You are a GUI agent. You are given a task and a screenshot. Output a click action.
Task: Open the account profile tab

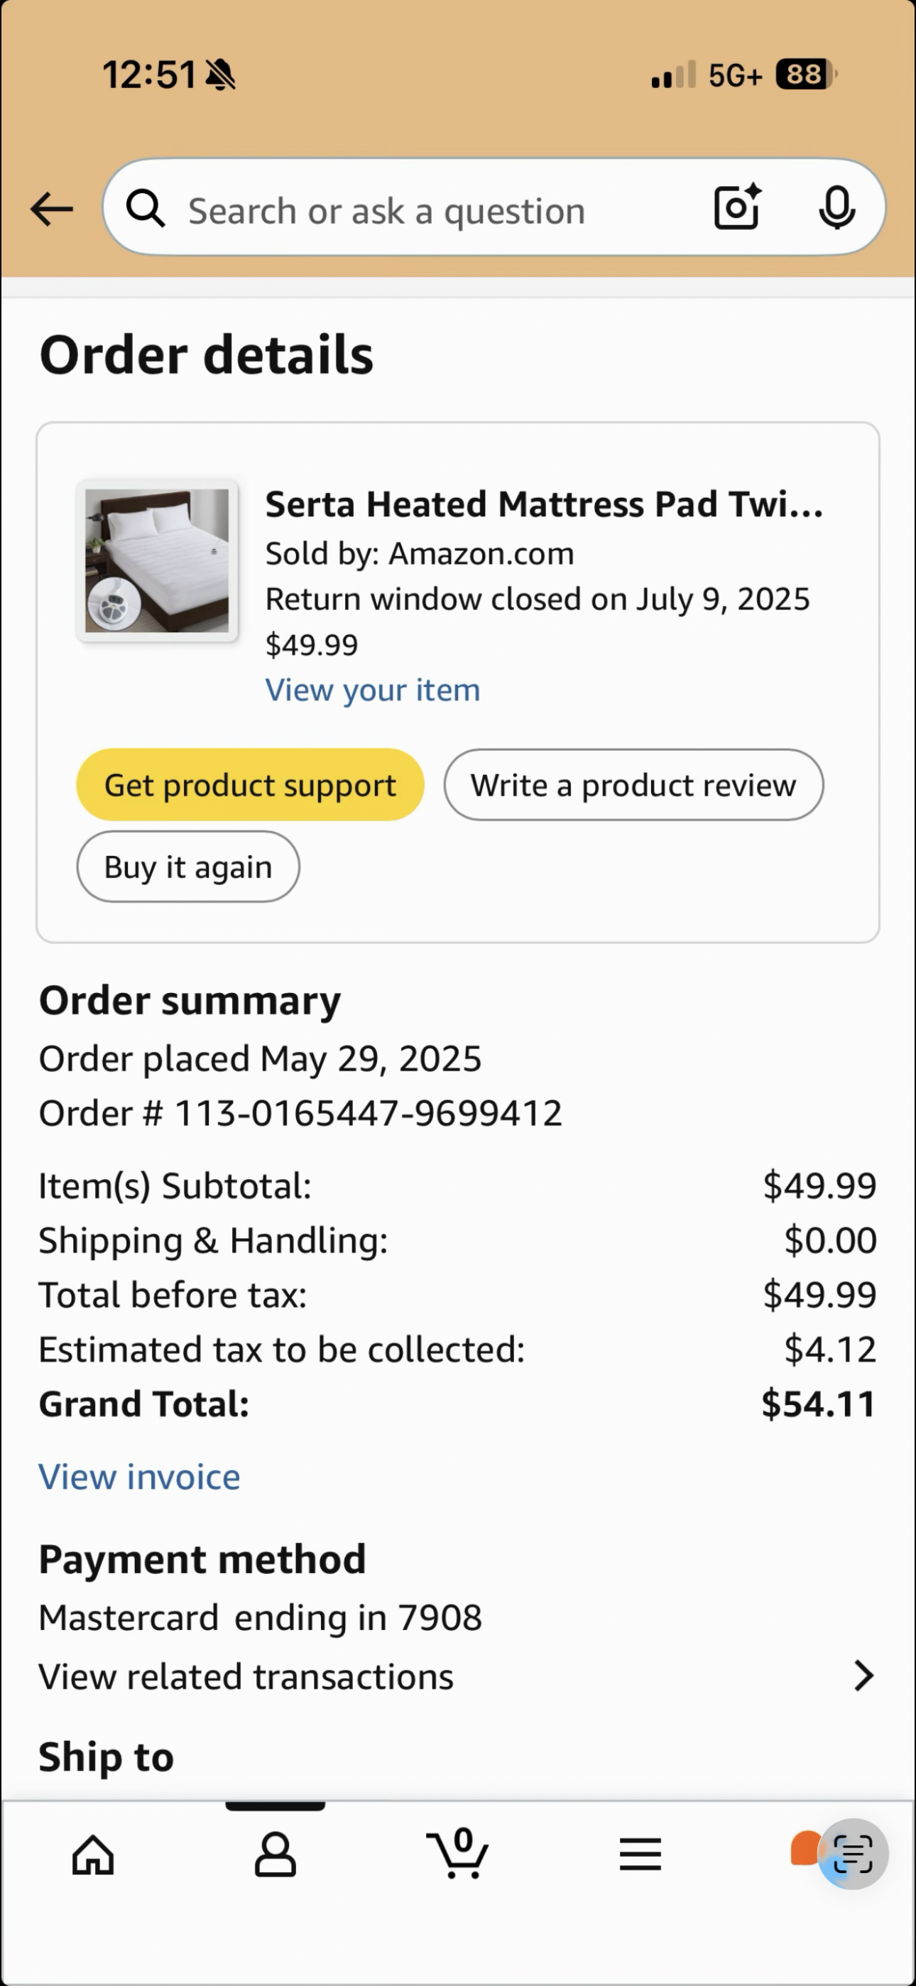pyautogui.click(x=276, y=1854)
